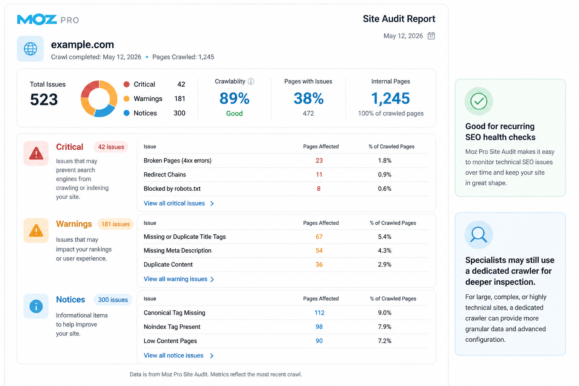
Task: Click the orange Warnings triangle icon
Action: [x=36, y=230]
